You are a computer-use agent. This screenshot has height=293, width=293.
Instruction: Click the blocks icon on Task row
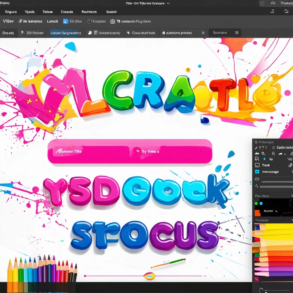point(290,165)
